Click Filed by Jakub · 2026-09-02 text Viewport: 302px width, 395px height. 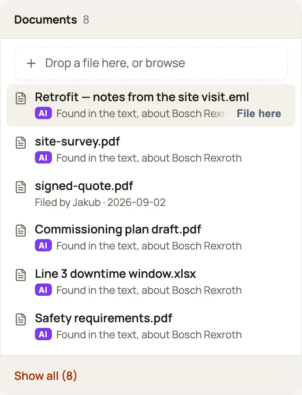pos(100,202)
